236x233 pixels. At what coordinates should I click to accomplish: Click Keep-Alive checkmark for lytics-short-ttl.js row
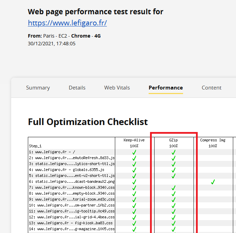pyautogui.click(x=134, y=164)
